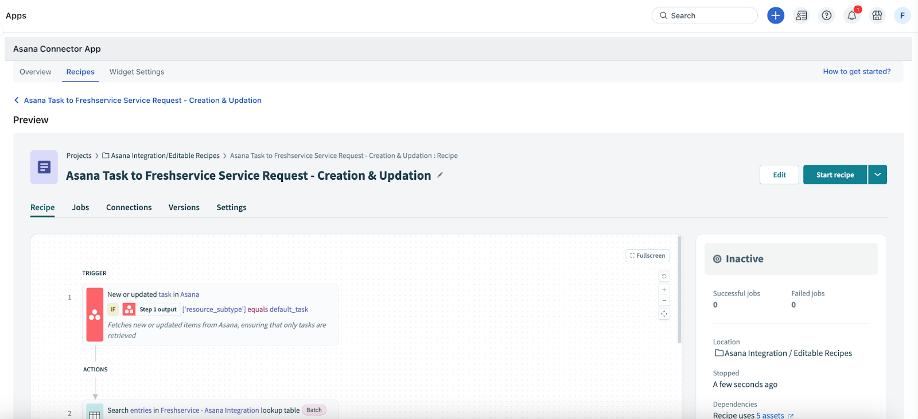Click the canvas reset view icon
This screenshot has height=419, width=918.
(x=664, y=276)
